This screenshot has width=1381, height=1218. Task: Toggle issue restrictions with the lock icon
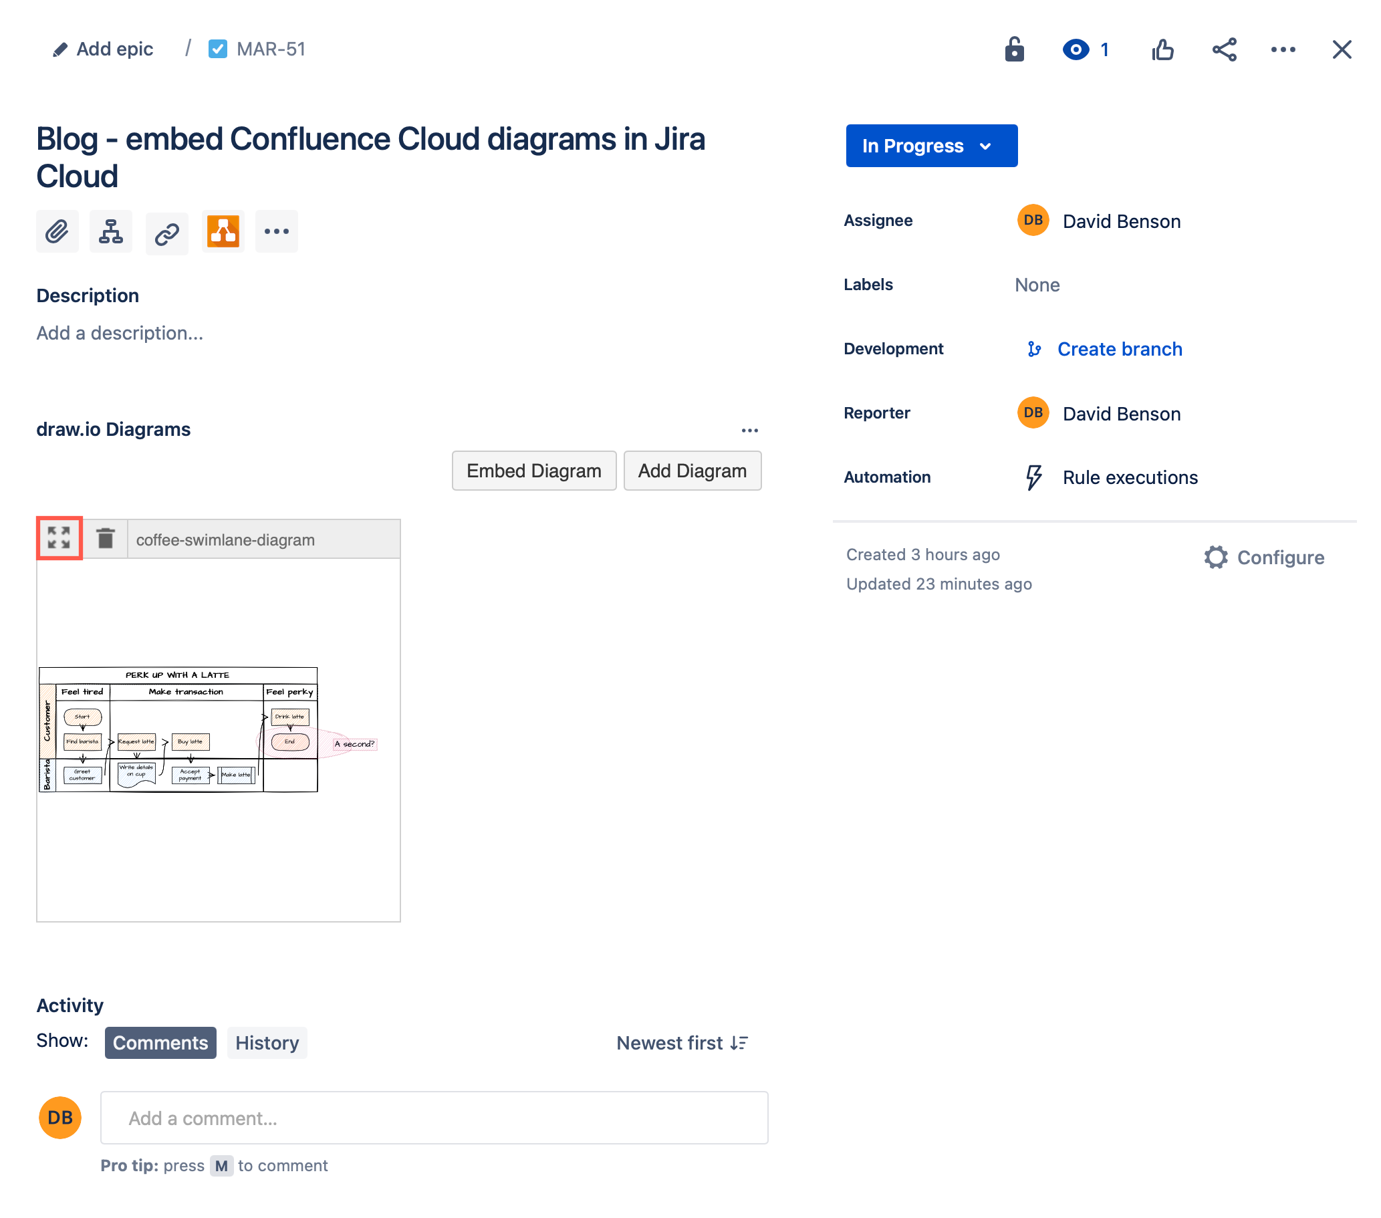(1015, 49)
